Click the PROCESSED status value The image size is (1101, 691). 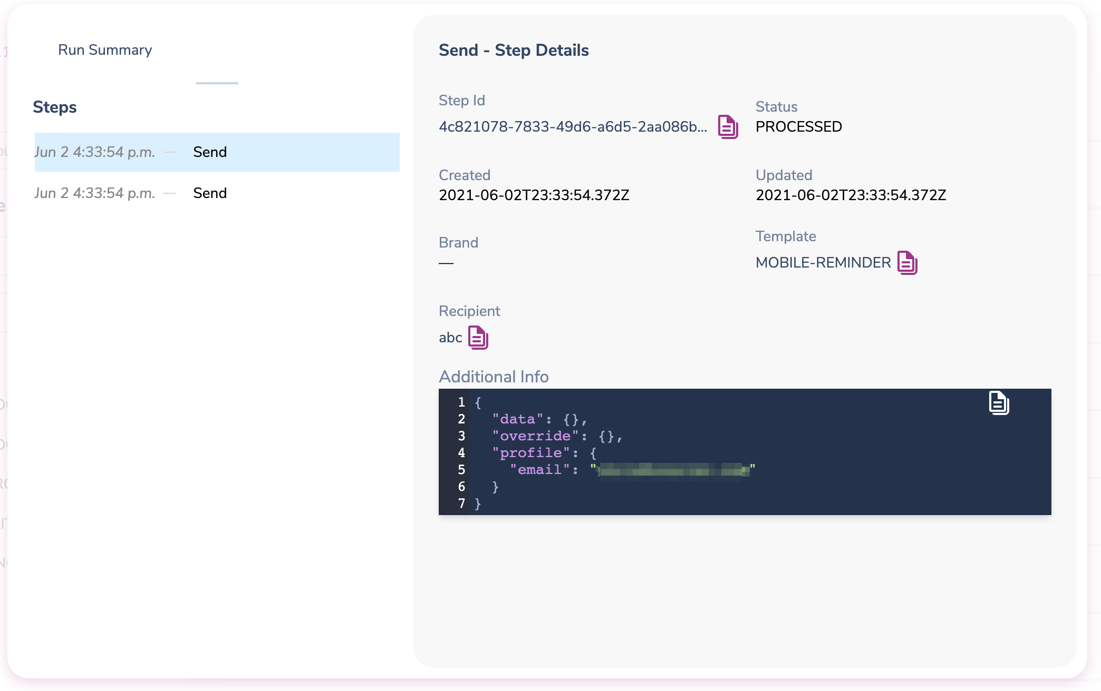point(798,127)
